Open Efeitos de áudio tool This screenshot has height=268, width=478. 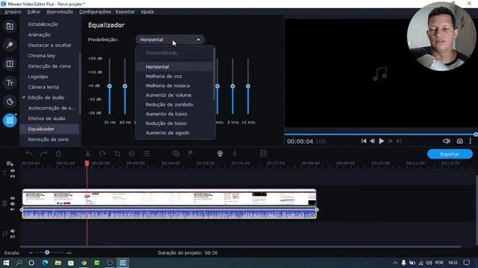(46, 118)
